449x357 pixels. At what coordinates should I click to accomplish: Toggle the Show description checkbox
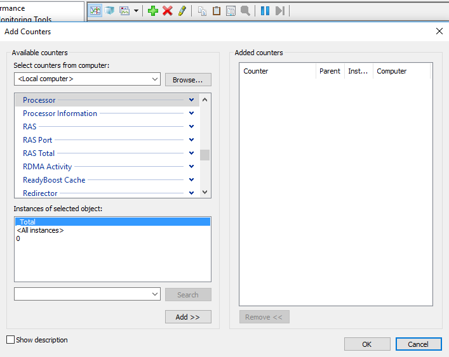pos(10,340)
